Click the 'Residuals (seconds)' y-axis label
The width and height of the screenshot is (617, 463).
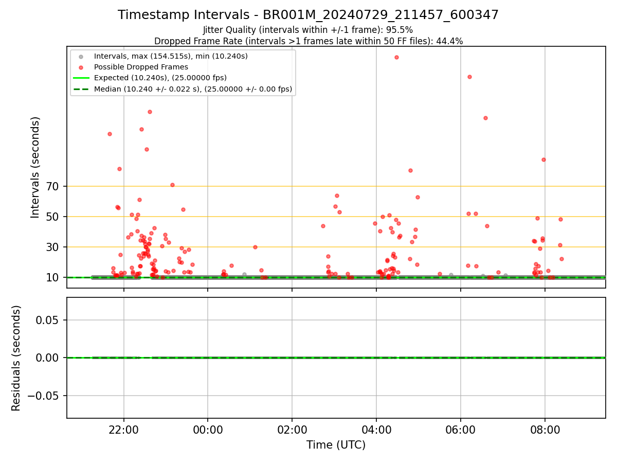pyautogui.click(x=16, y=358)
